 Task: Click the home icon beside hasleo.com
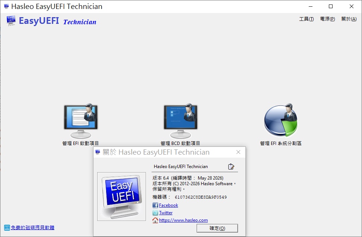coord(155,220)
